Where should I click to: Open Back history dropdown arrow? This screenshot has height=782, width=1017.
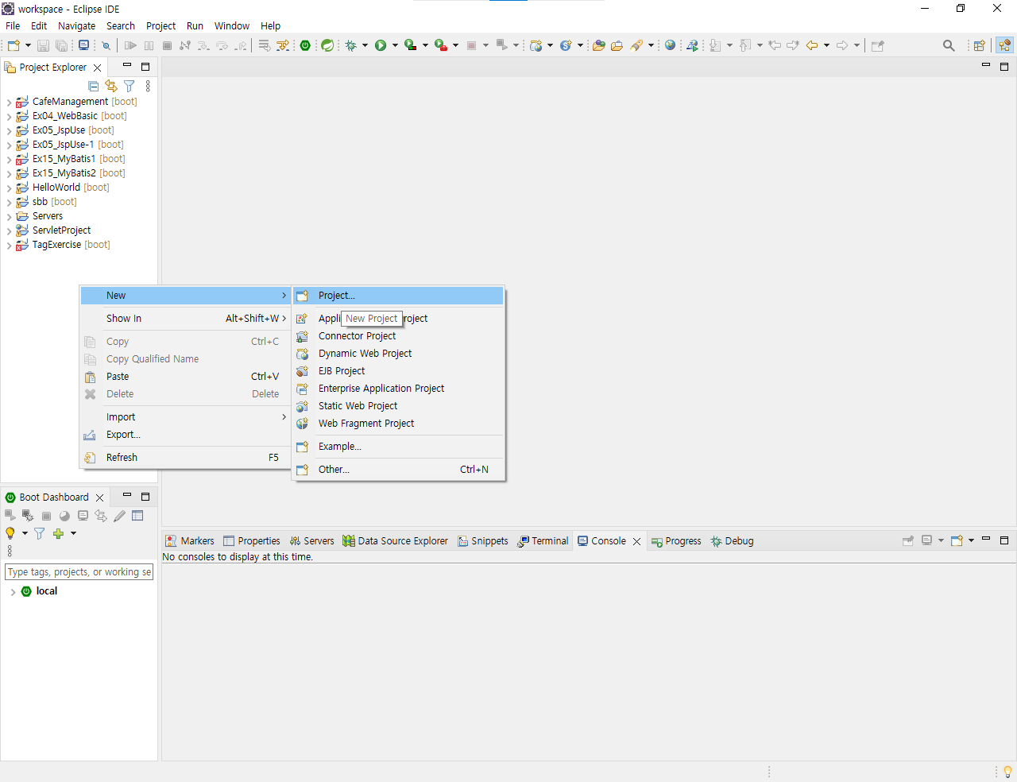click(826, 45)
